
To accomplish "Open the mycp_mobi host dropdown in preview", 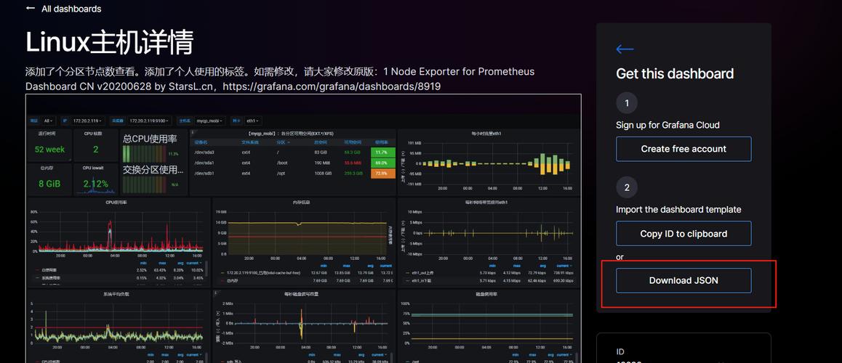I will pos(209,121).
